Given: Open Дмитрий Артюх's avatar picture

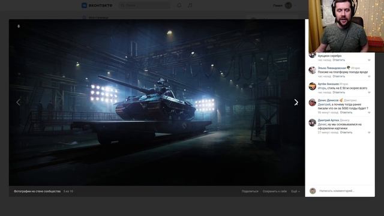Looking at the screenshot, I should (312, 122).
